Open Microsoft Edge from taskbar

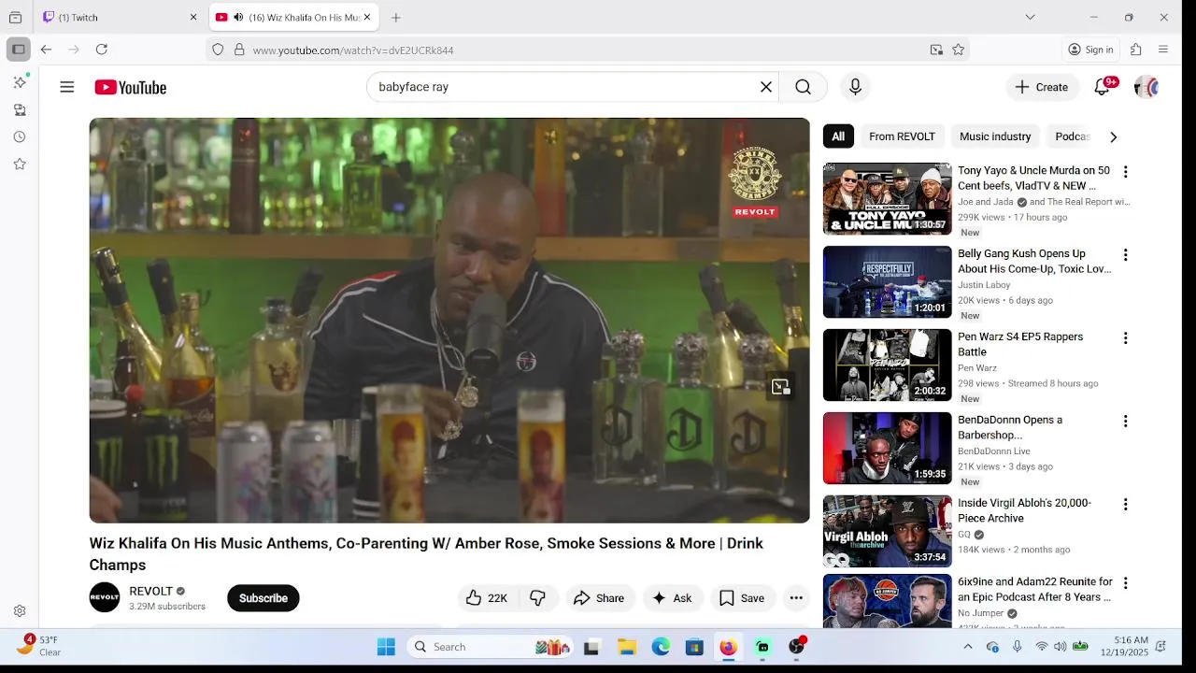point(661,647)
